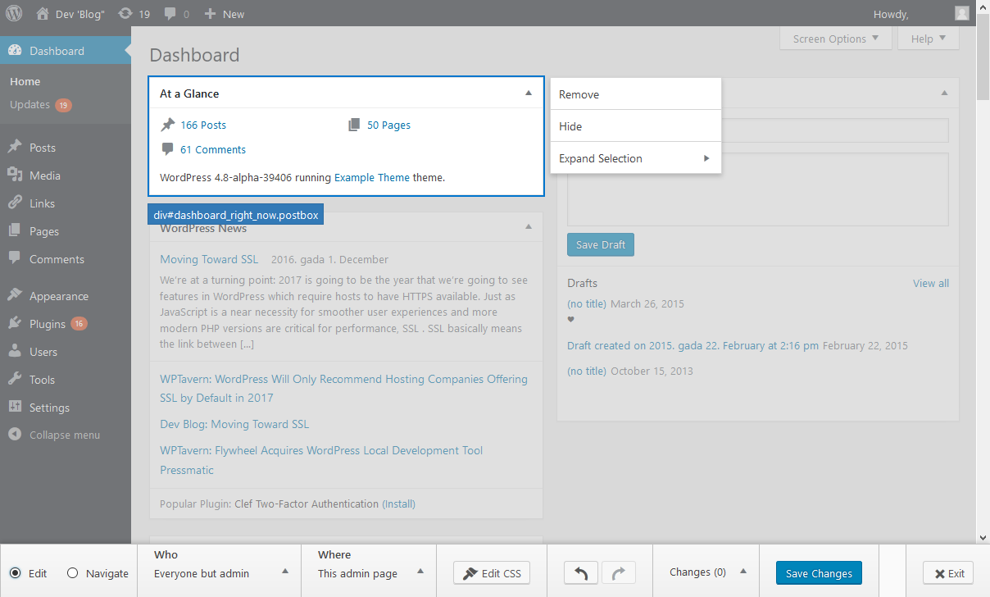Click the pages icon beside 50 Pages

[354, 125]
